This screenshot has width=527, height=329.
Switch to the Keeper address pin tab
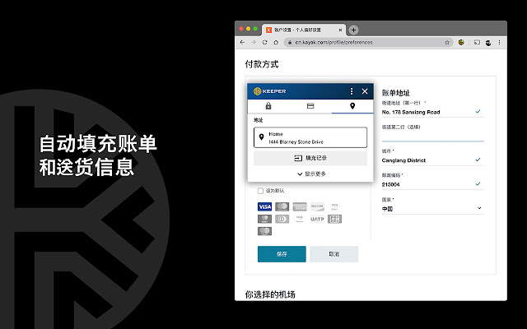[x=352, y=106]
